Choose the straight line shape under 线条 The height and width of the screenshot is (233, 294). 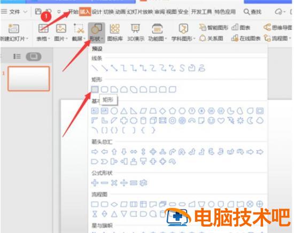tap(95, 68)
